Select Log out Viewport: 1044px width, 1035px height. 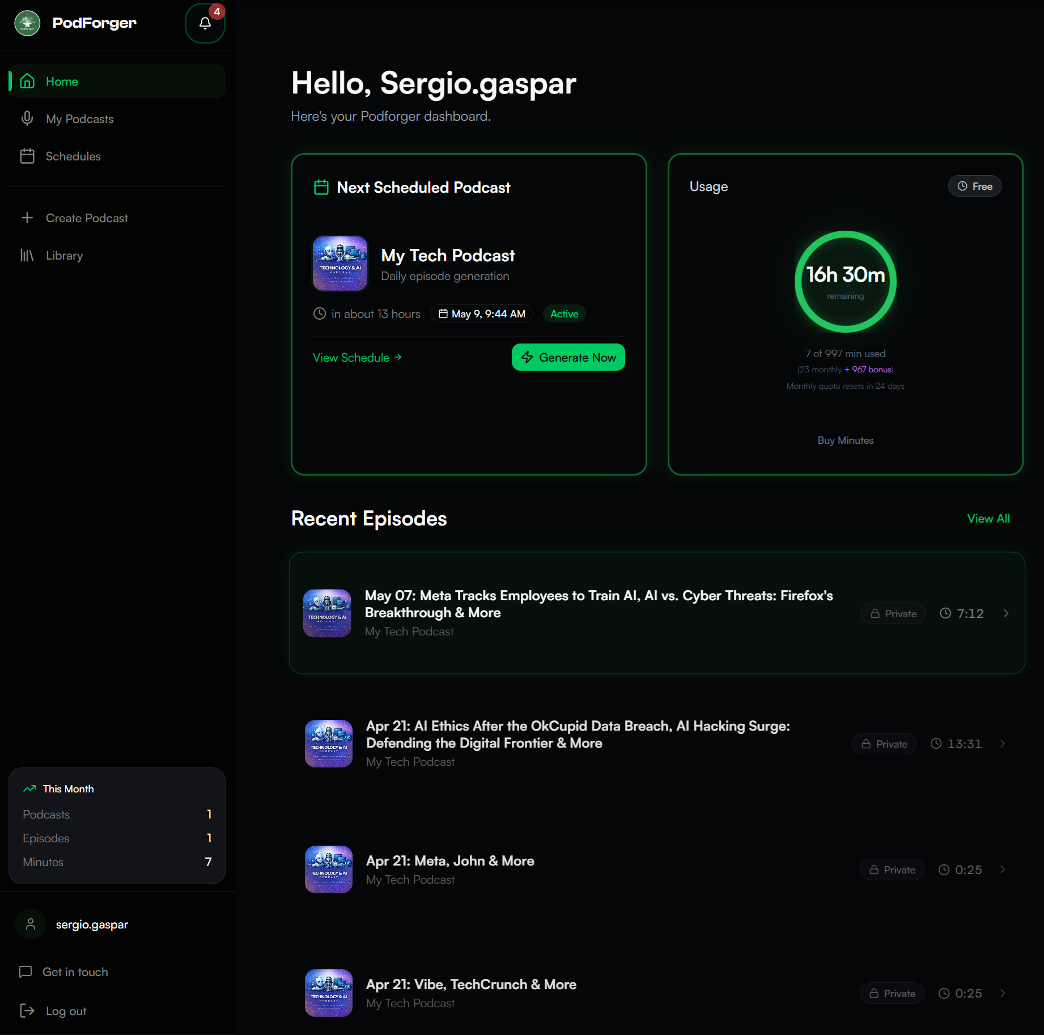point(53,1011)
